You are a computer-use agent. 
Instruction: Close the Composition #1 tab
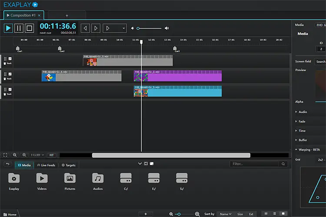point(39,15)
